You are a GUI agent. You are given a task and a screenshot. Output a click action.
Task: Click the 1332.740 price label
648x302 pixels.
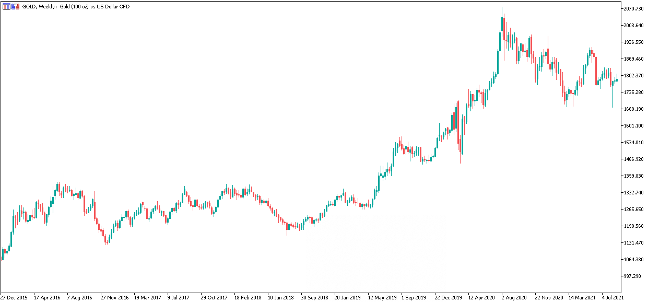(634, 193)
